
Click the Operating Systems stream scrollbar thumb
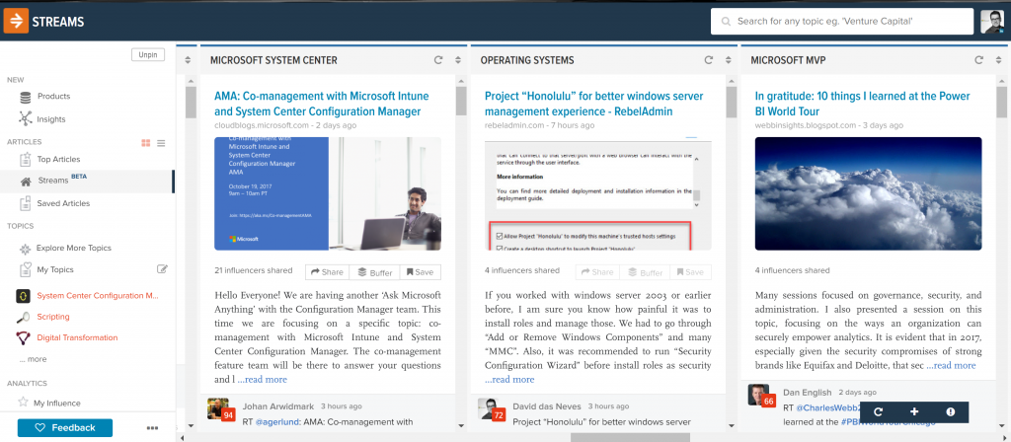coord(732,103)
